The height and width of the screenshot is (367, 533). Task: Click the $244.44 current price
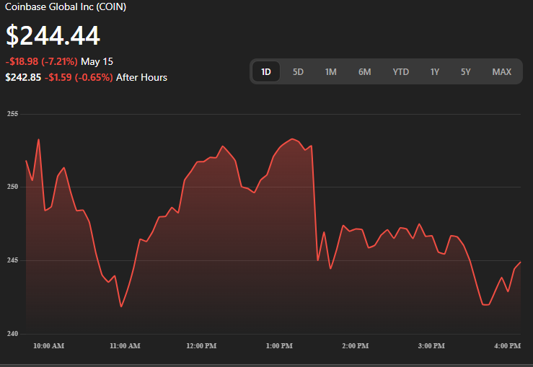click(x=53, y=35)
